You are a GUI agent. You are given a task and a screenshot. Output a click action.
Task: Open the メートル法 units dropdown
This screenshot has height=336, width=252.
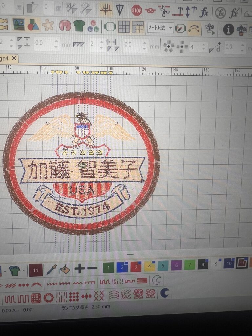[x=160, y=28]
